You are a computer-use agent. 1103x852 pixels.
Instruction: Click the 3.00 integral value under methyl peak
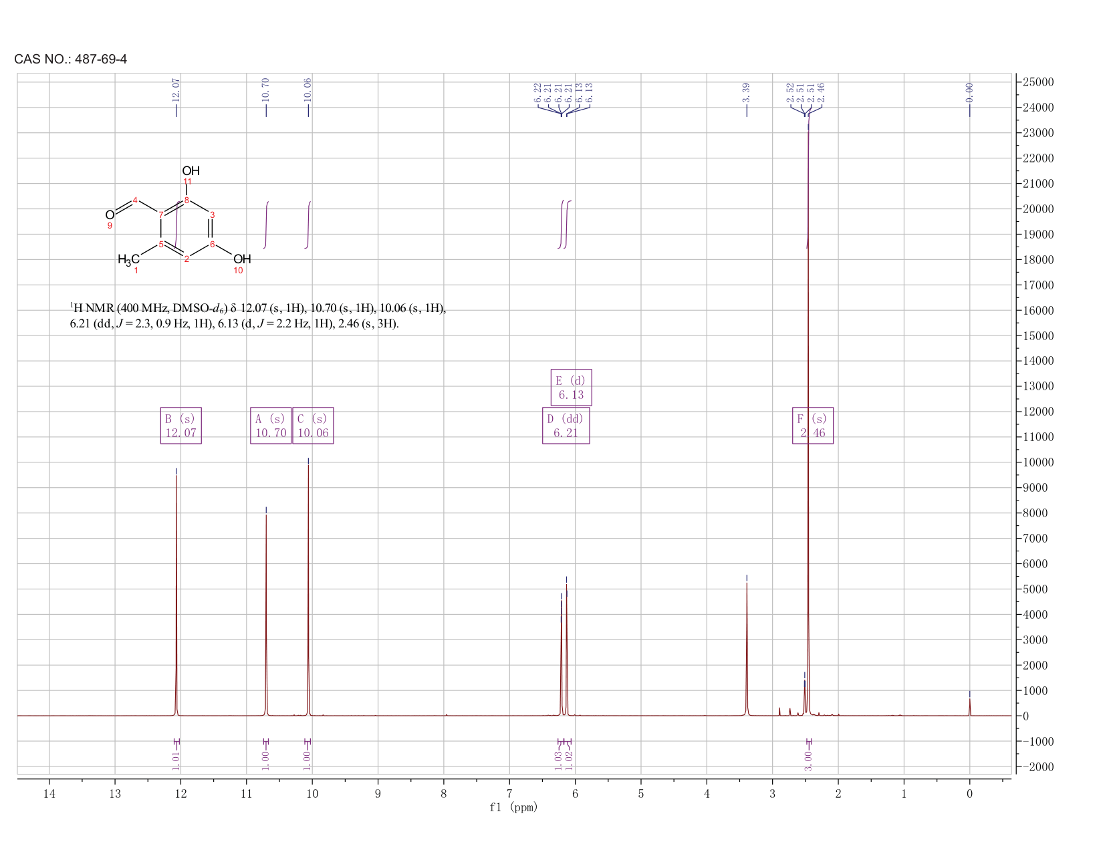(x=808, y=760)
